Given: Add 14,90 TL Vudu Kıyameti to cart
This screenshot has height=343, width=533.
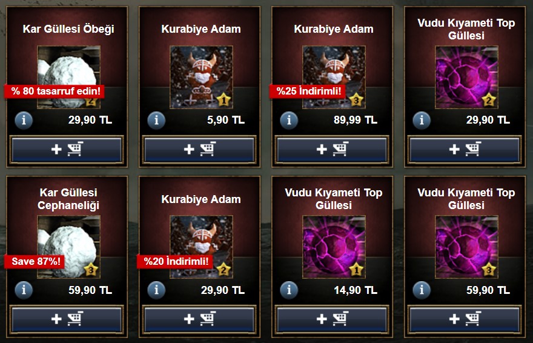Looking at the screenshot, I should 332,319.
